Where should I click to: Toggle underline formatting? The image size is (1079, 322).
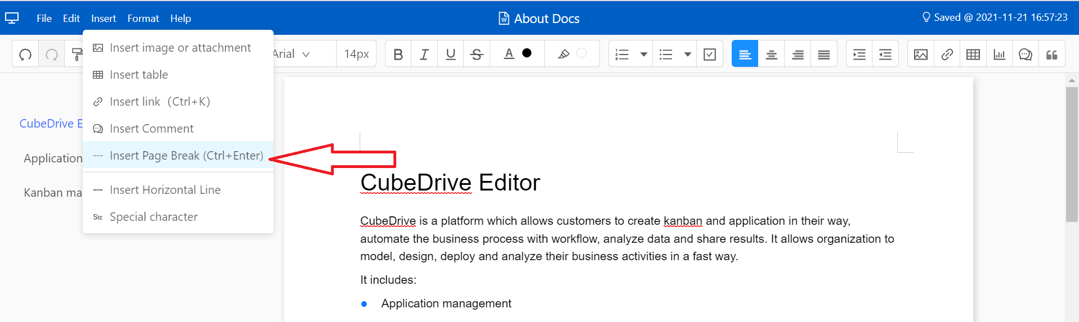point(450,54)
